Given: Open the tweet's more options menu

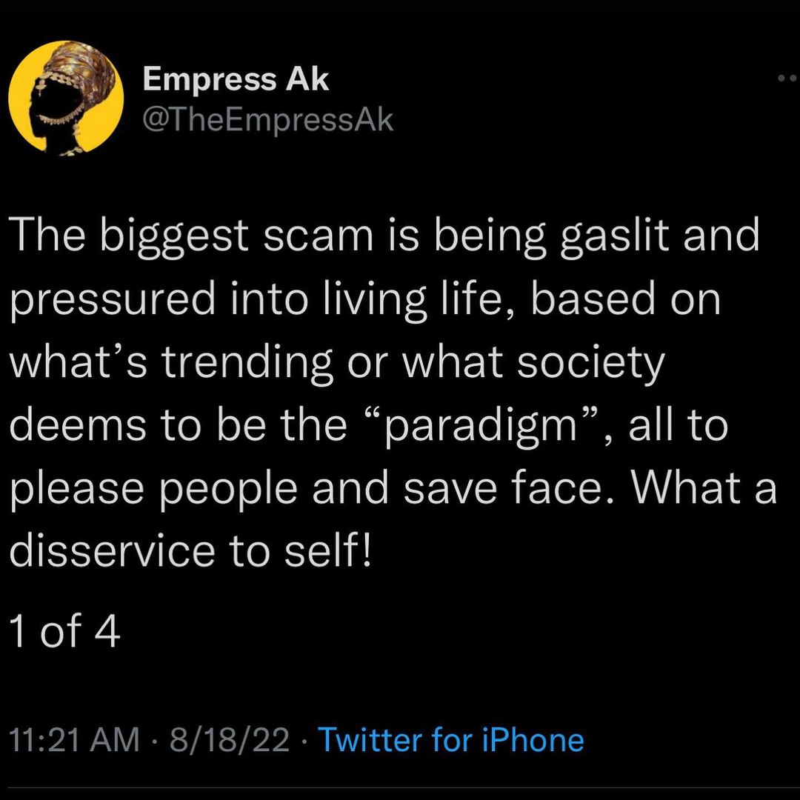Looking at the screenshot, I should click(x=788, y=79).
